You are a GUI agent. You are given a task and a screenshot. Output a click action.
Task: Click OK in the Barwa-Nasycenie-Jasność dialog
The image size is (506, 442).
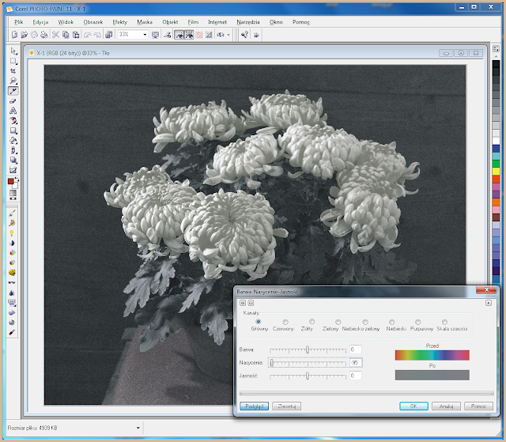(x=413, y=406)
